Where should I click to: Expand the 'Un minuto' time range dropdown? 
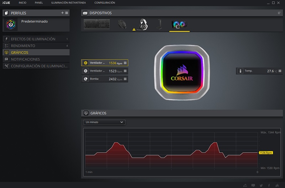pyautogui.click(x=104, y=122)
